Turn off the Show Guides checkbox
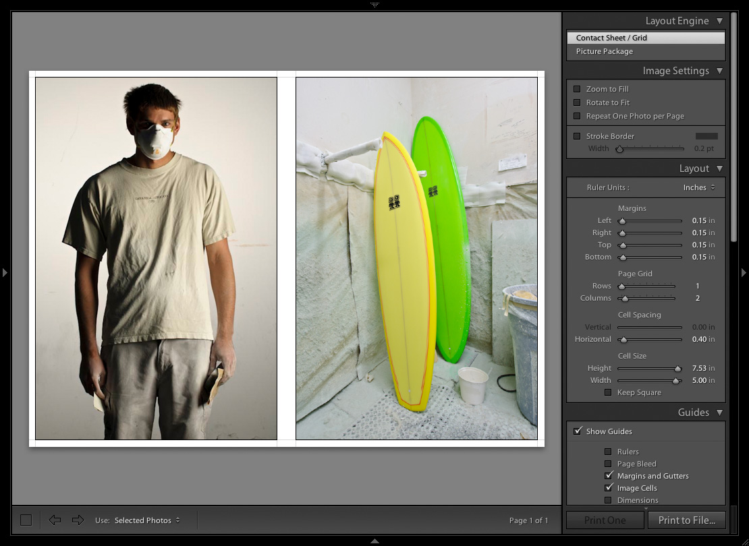749x546 pixels. point(578,431)
